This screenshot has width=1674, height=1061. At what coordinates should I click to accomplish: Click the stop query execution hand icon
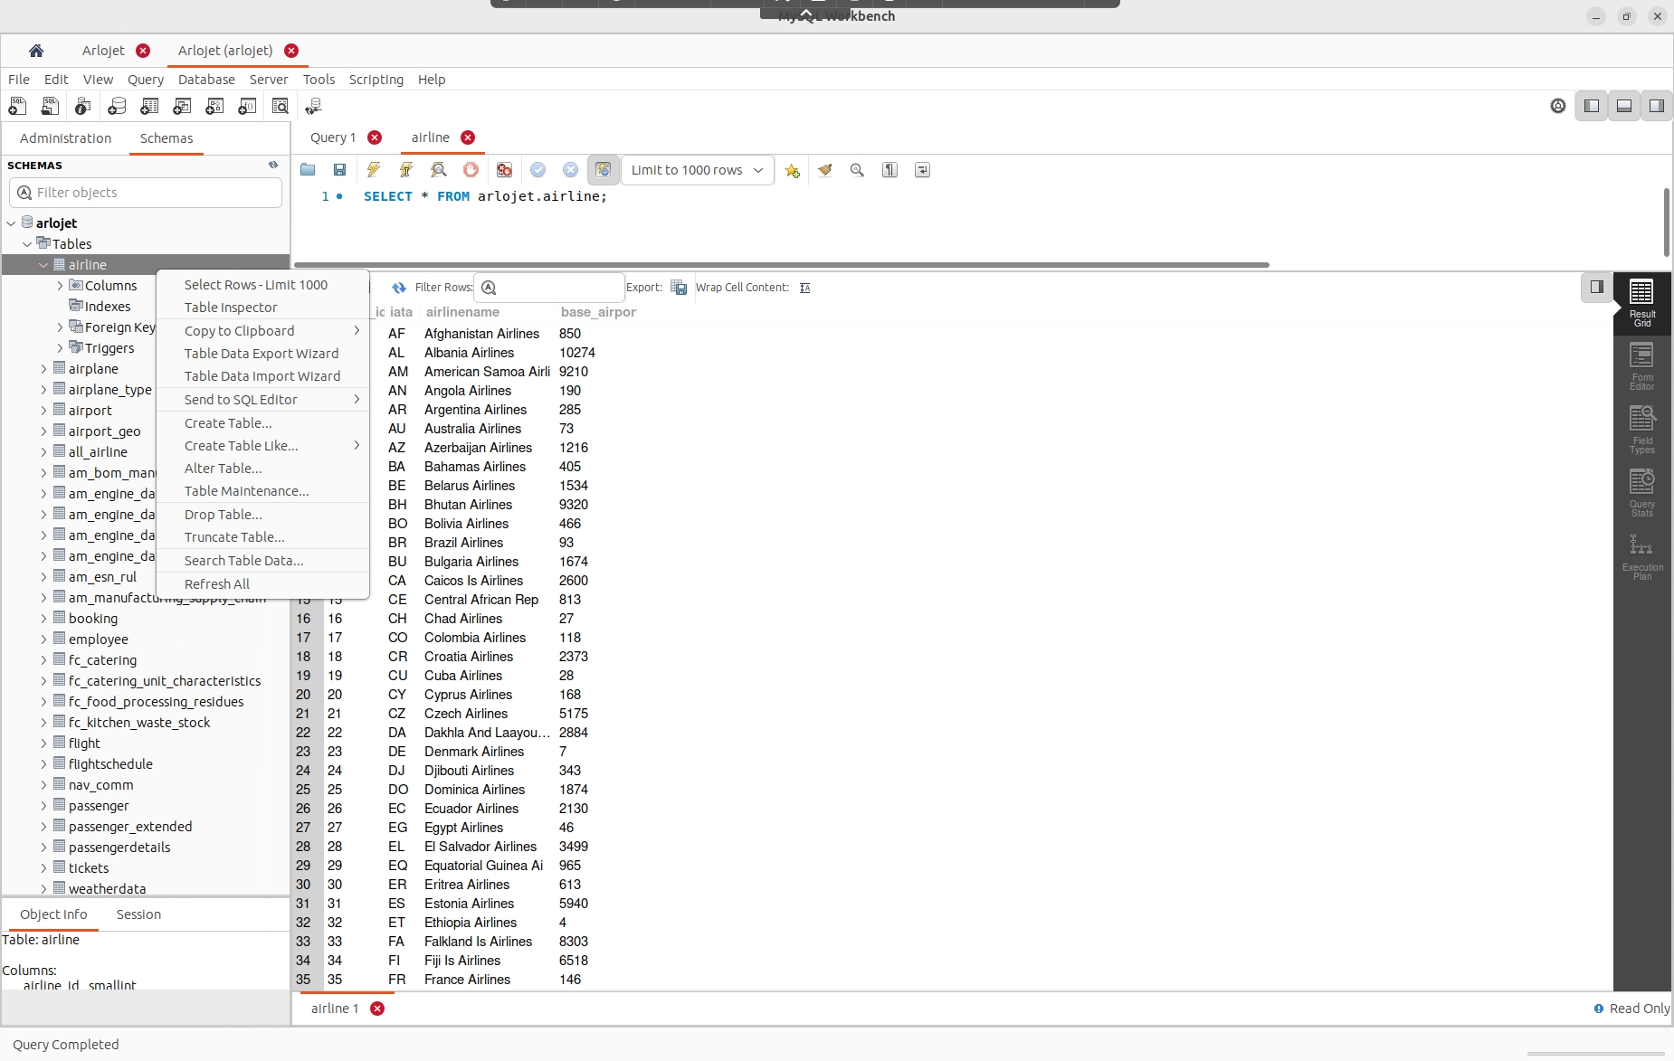click(x=471, y=170)
